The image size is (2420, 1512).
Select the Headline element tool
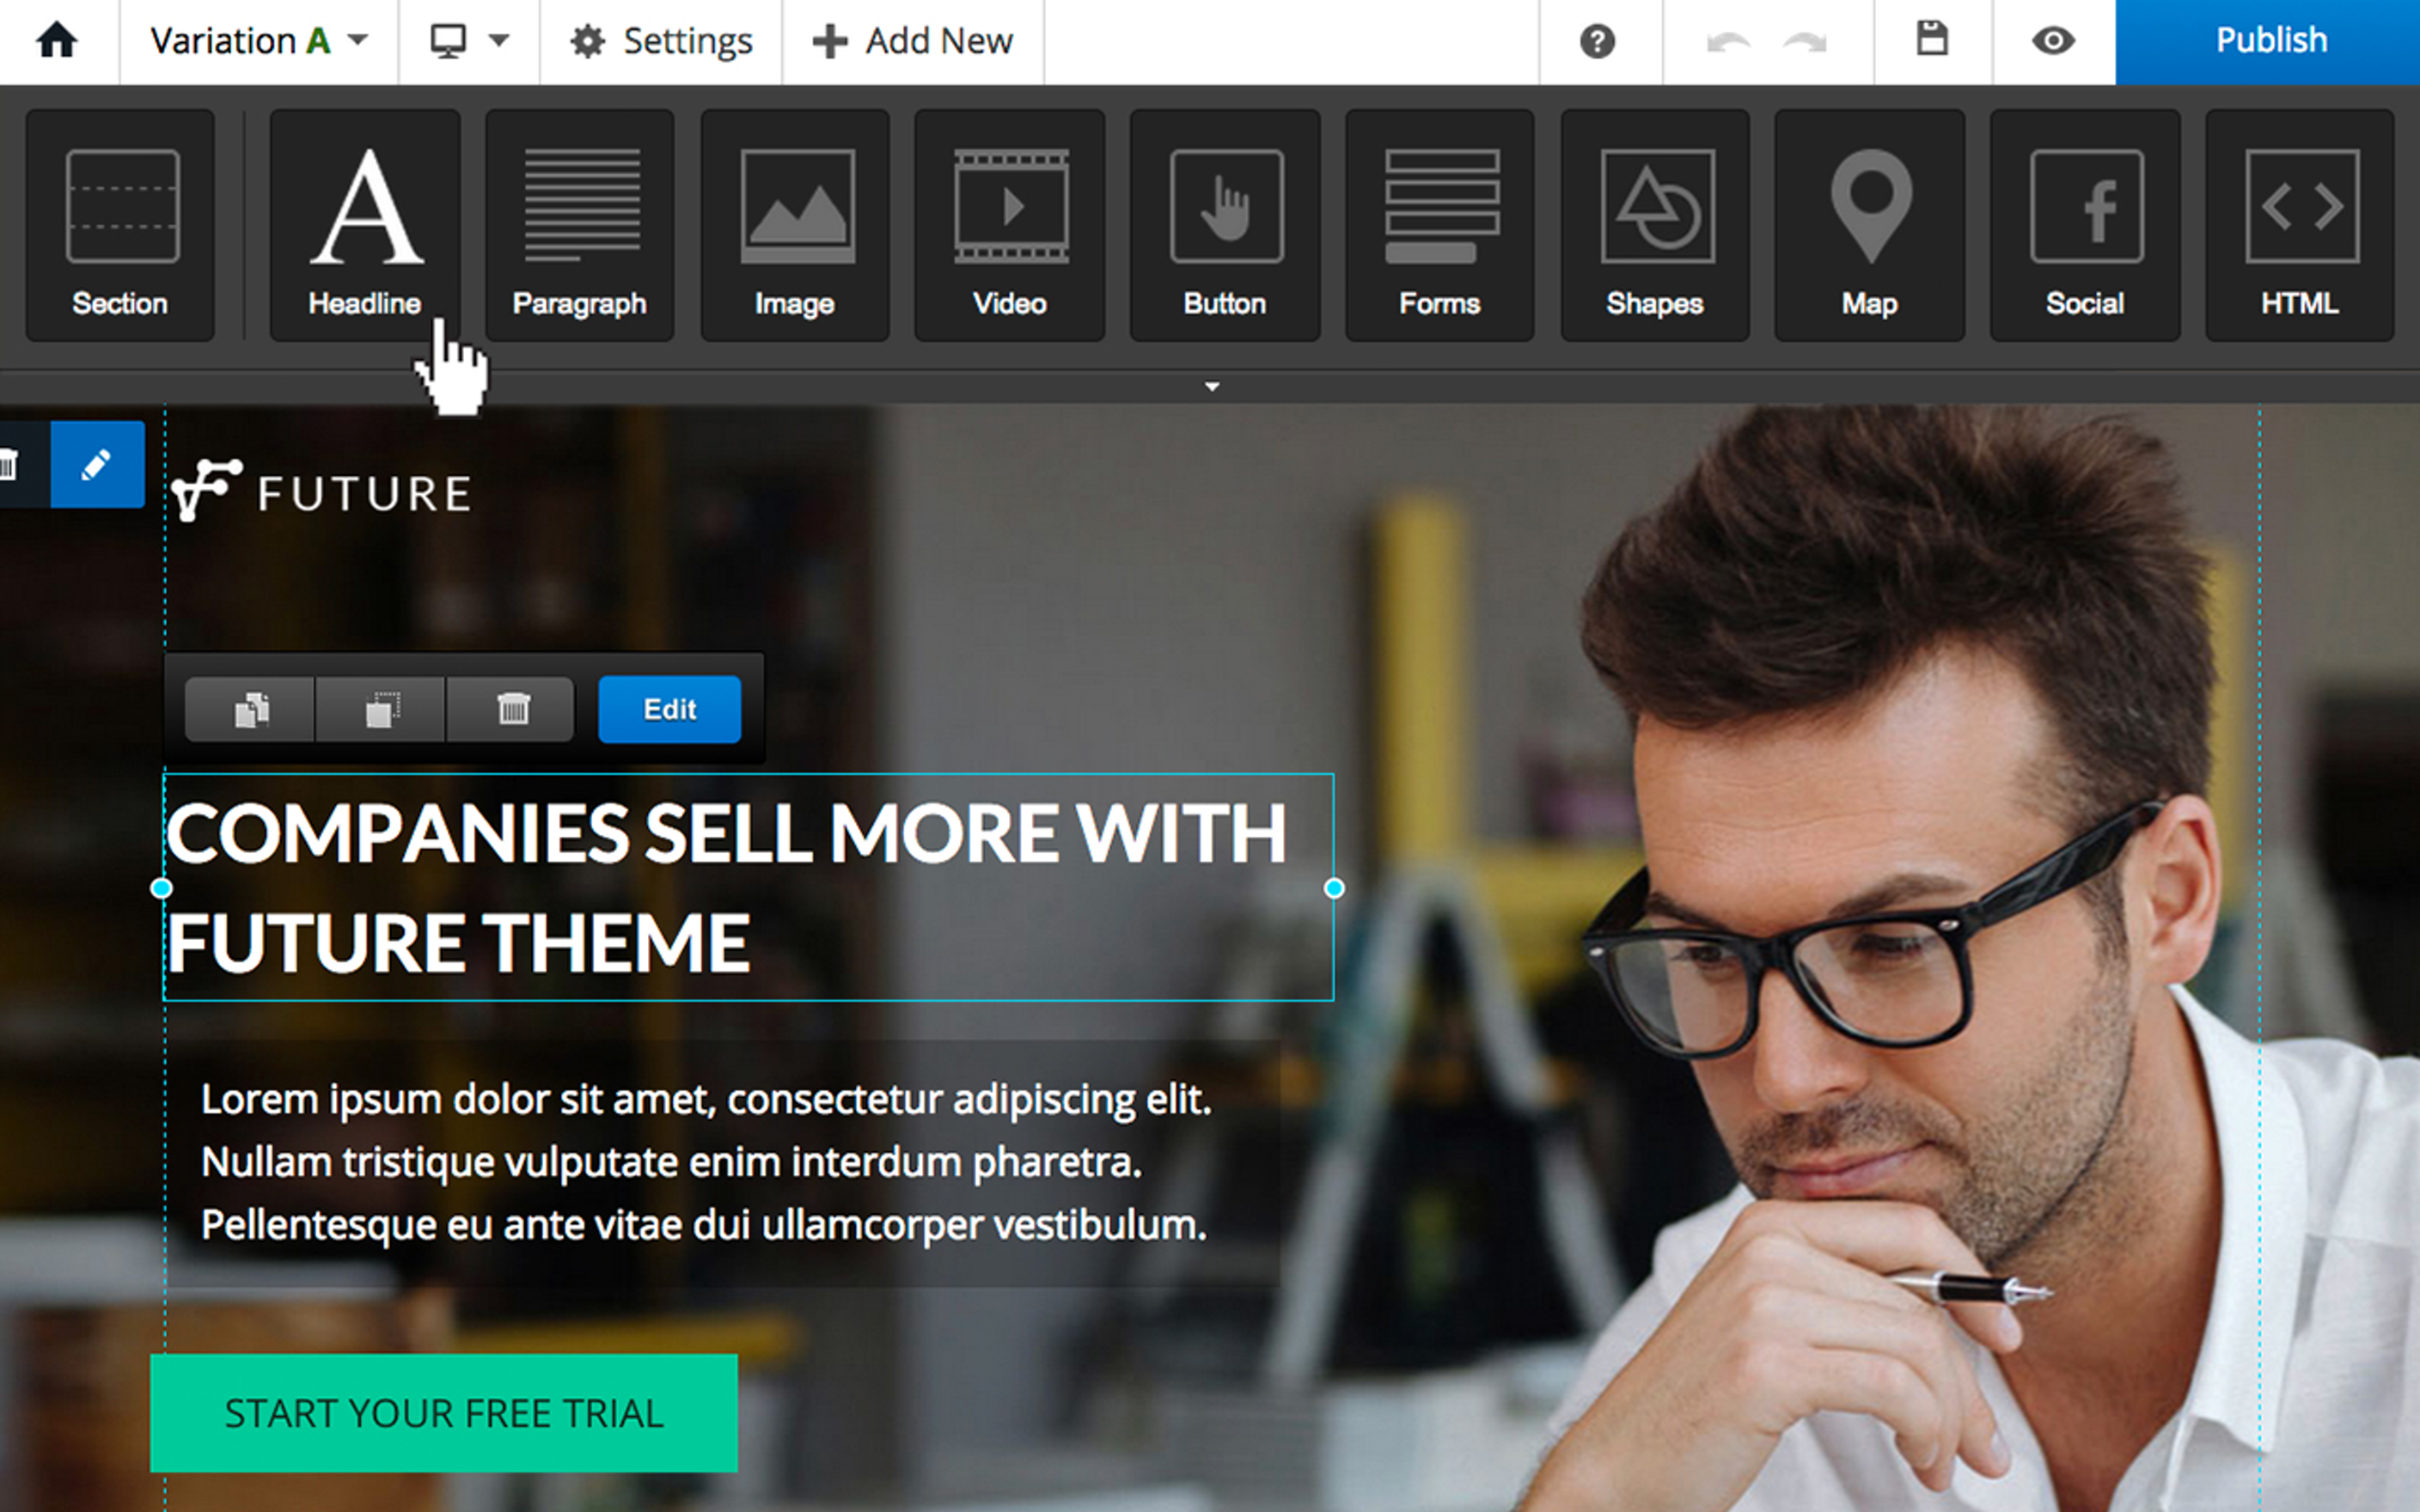365,225
